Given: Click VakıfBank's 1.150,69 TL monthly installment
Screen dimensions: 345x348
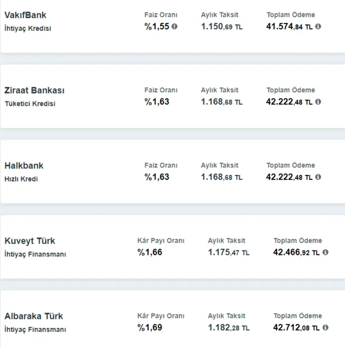Looking at the screenshot, I should coord(221,26).
